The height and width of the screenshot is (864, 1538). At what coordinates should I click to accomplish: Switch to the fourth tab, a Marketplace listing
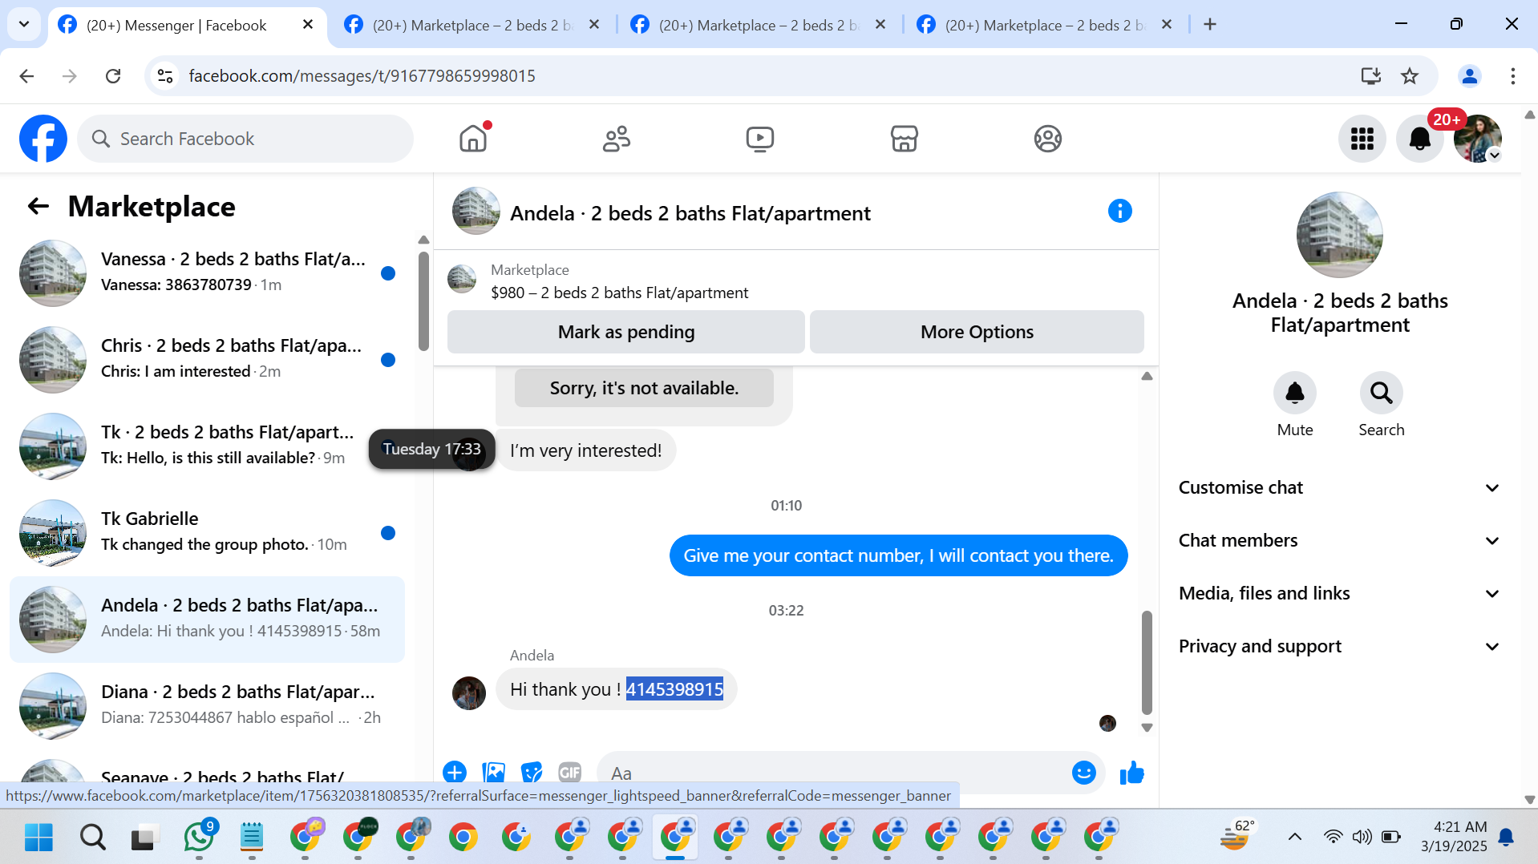click(x=1046, y=25)
